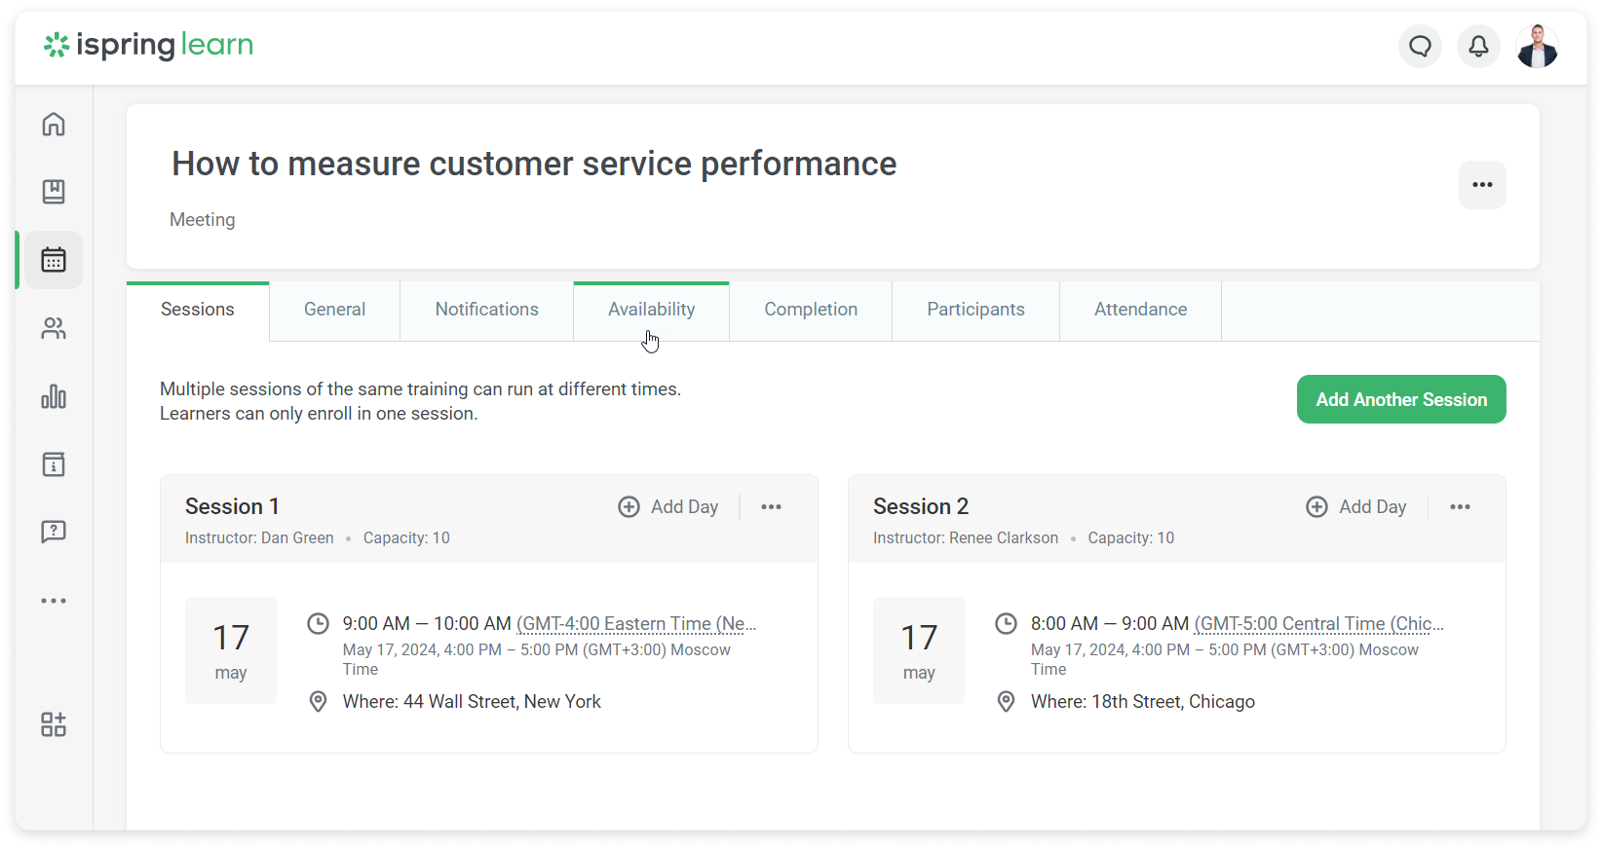Open the user profile avatar

point(1537,47)
